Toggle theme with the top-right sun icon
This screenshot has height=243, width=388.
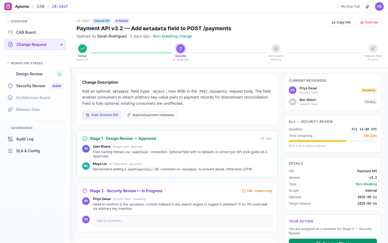(x=368, y=6)
